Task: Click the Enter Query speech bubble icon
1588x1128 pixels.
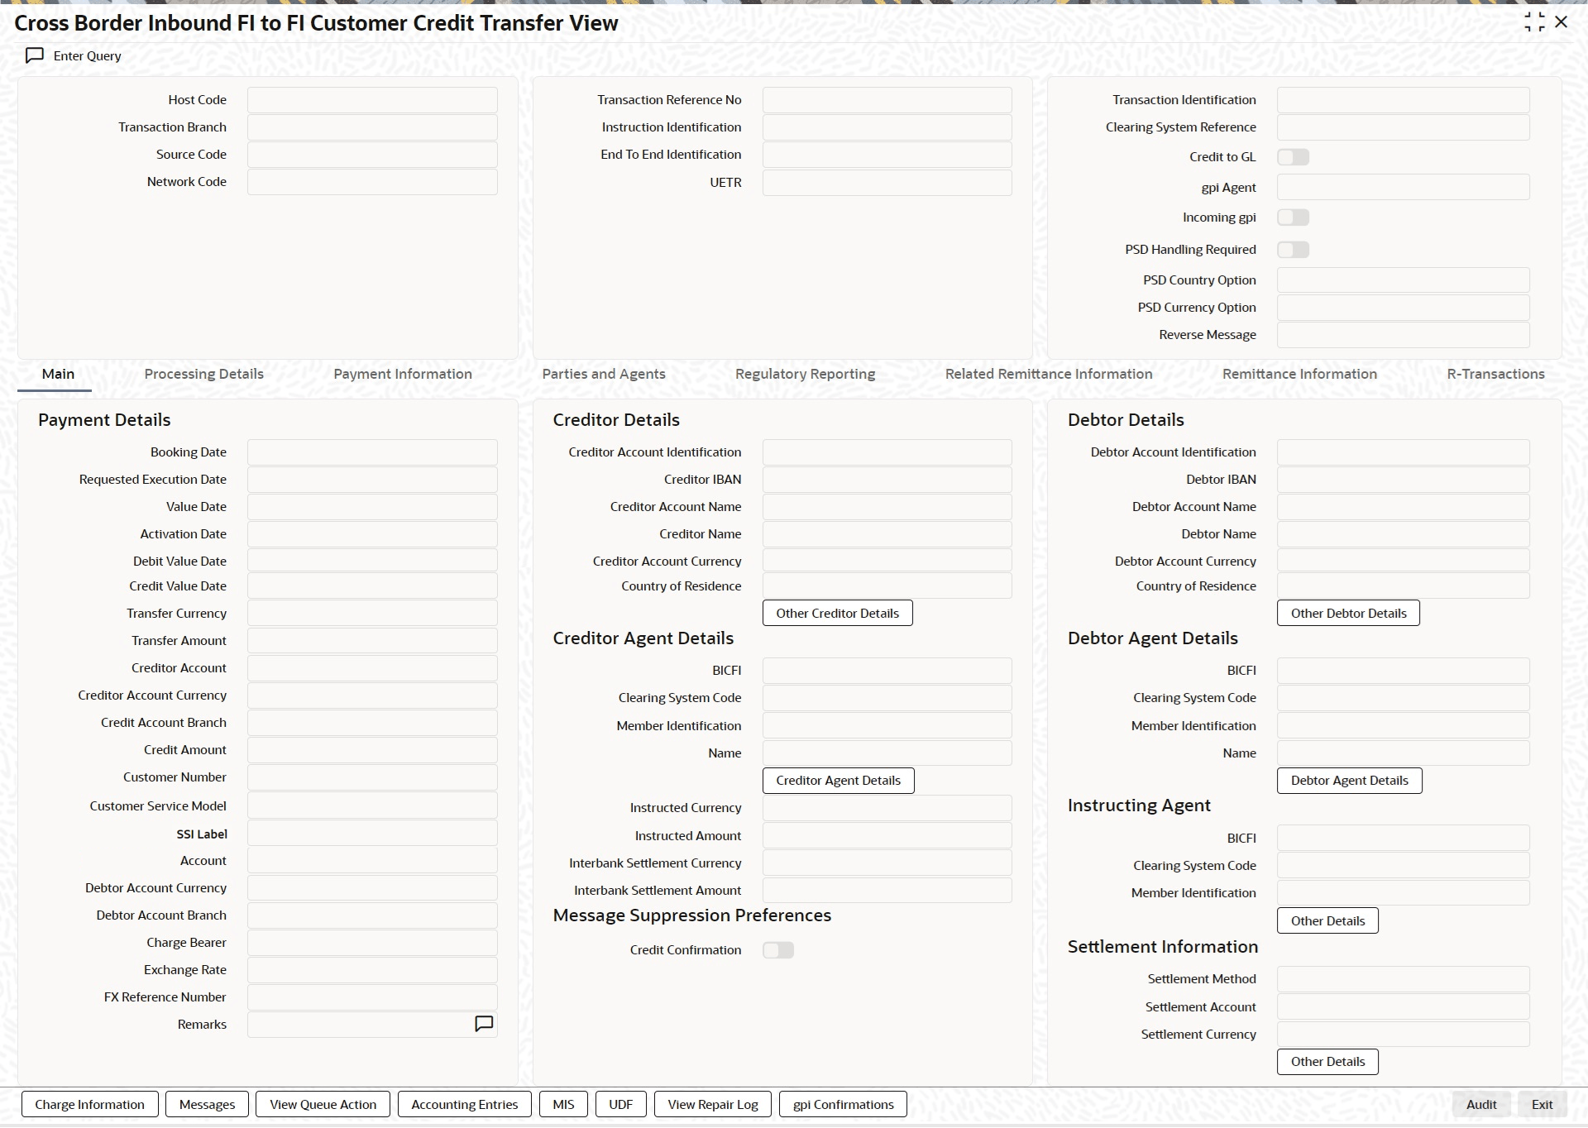Action: [35, 55]
